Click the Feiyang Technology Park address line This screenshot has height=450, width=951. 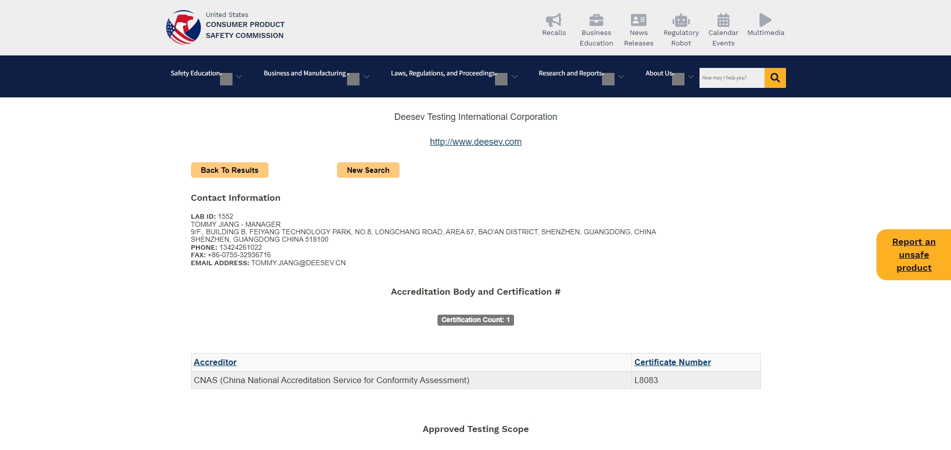pos(423,232)
